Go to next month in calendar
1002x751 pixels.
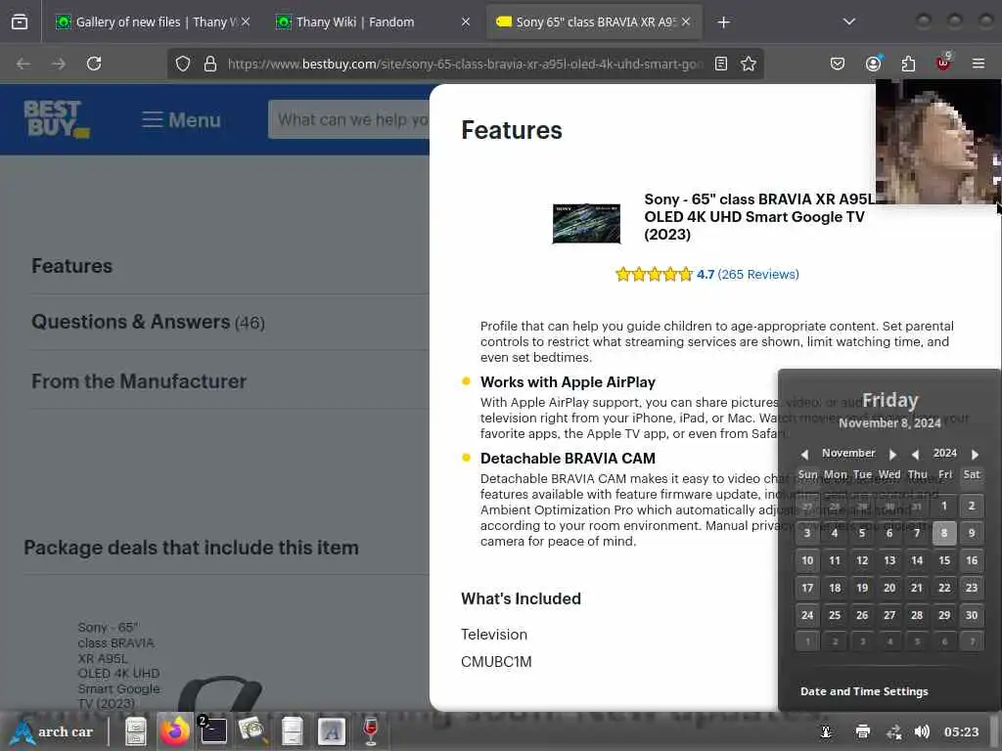click(892, 454)
